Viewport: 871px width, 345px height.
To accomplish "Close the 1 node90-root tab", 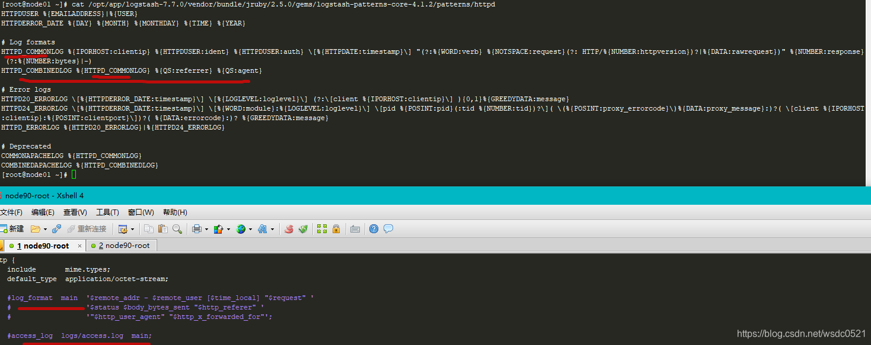I will pos(79,246).
